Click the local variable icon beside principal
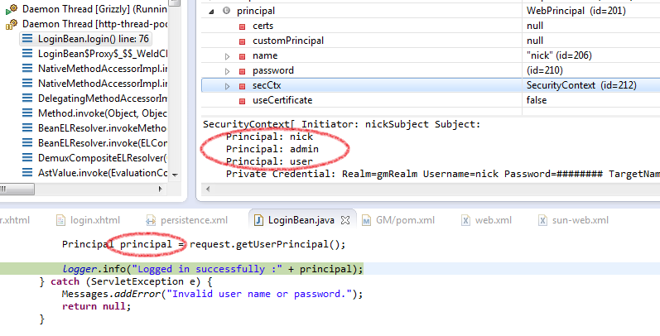This screenshot has width=660, height=336. click(226, 11)
